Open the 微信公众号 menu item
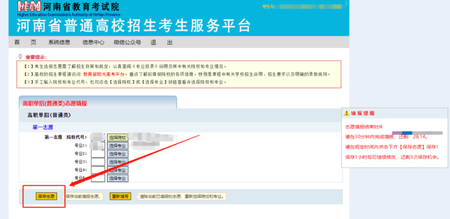Image resolution: width=450 pixels, height=219 pixels. 127,42
